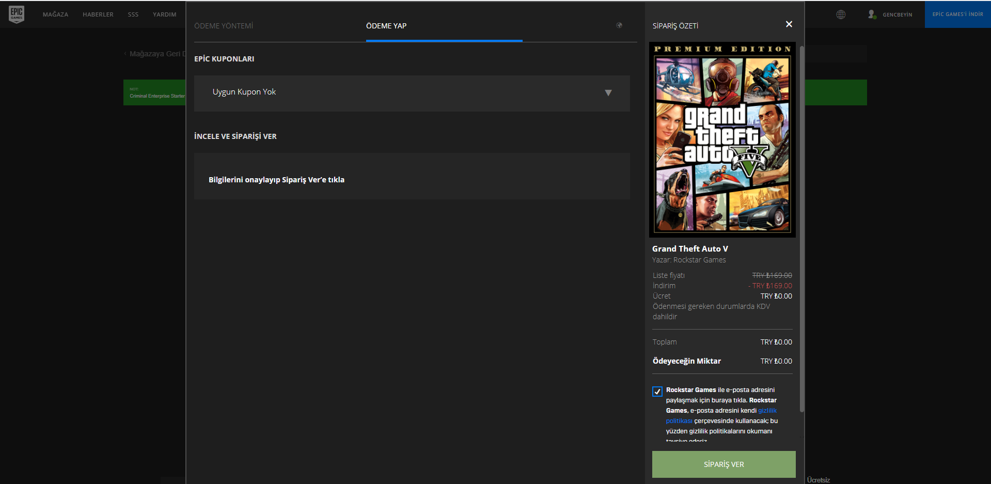Close the Sipariş Özeti panel with the X
This screenshot has width=991, height=484.
(x=789, y=24)
